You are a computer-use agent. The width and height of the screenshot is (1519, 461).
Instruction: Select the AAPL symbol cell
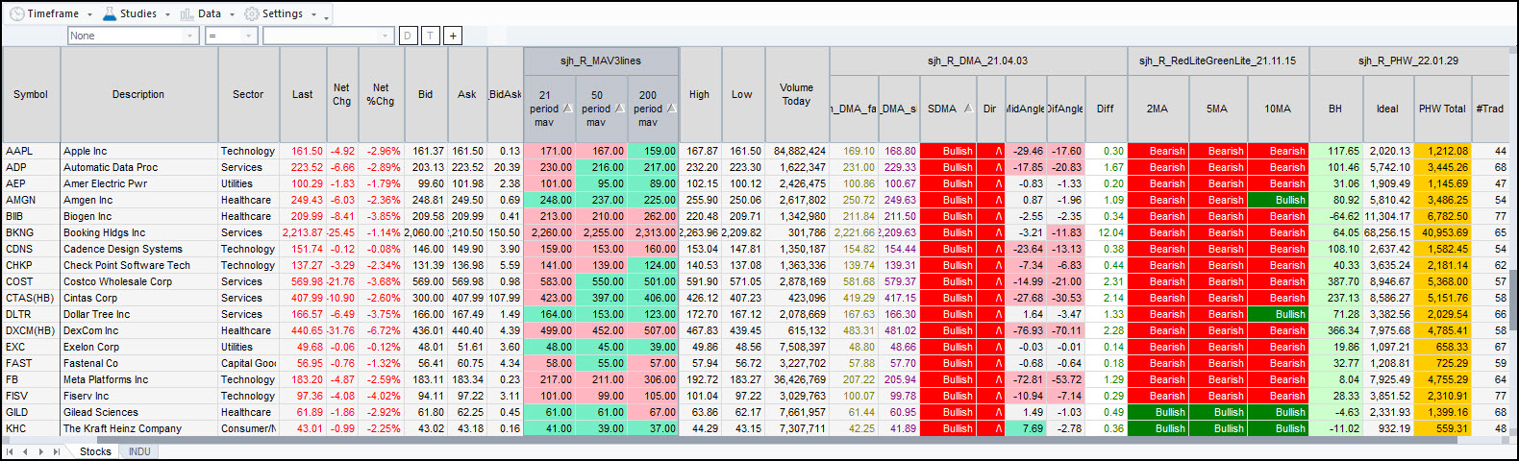[31, 151]
